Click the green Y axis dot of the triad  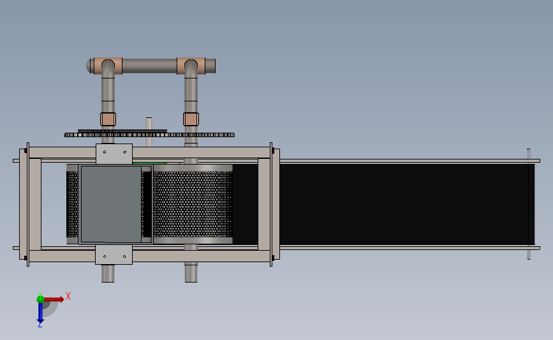[40, 299]
